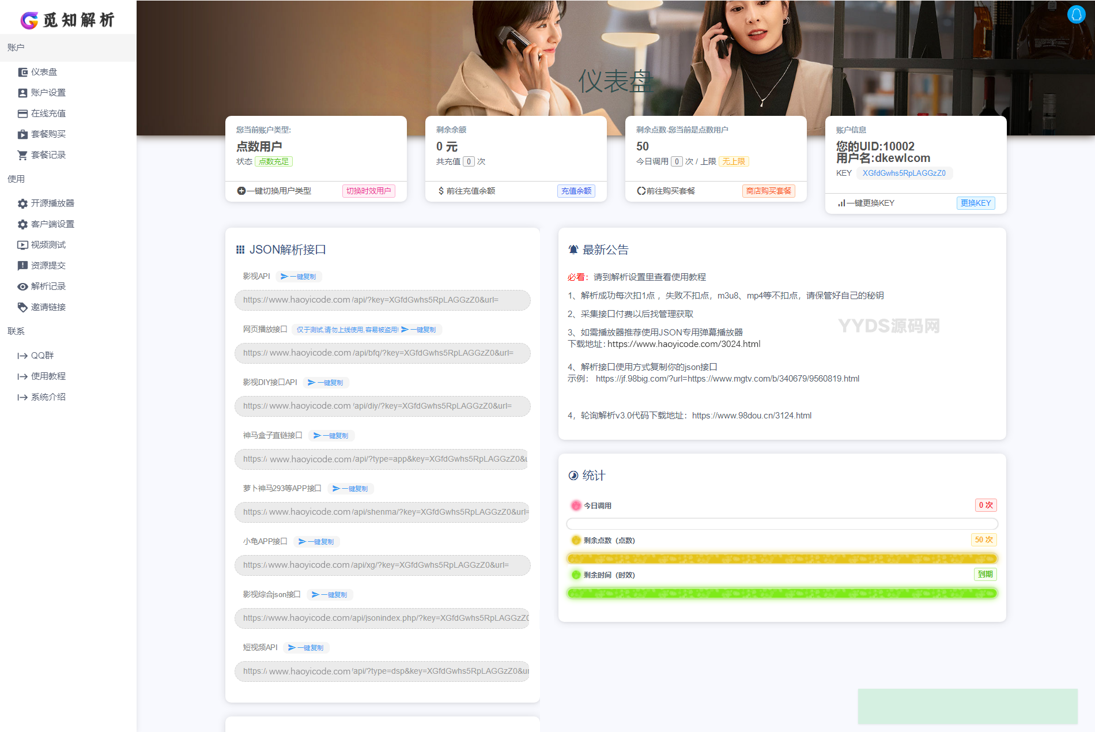Image resolution: width=1095 pixels, height=732 pixels.
Task: Click the 短视频API URL field
Action: [x=383, y=671]
